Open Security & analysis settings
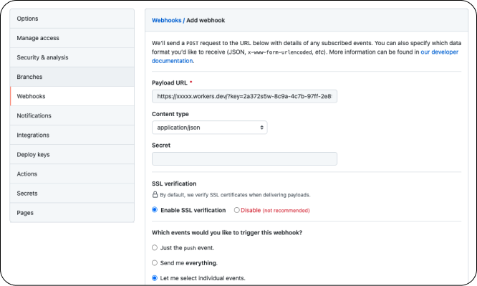This screenshot has width=477, height=286. (x=72, y=57)
